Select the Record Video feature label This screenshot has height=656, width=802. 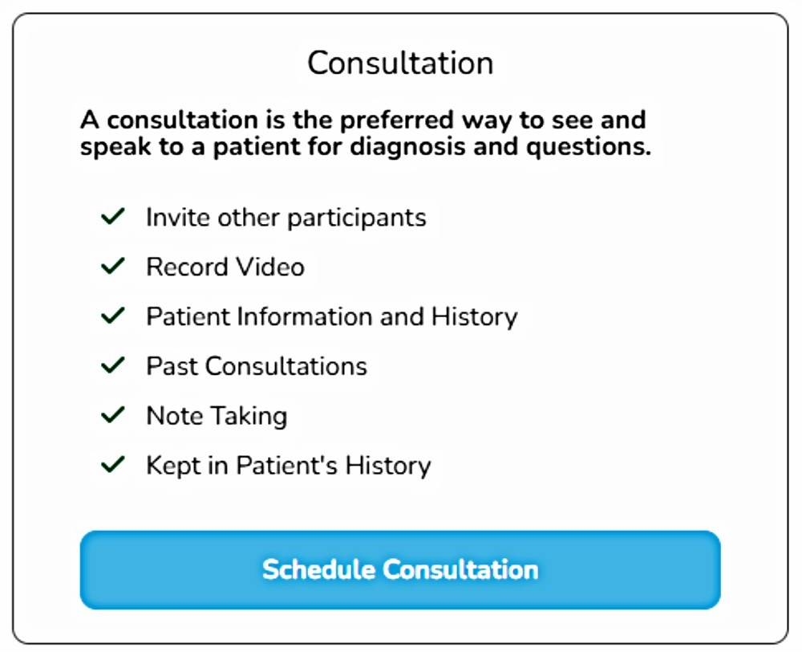pyautogui.click(x=225, y=267)
